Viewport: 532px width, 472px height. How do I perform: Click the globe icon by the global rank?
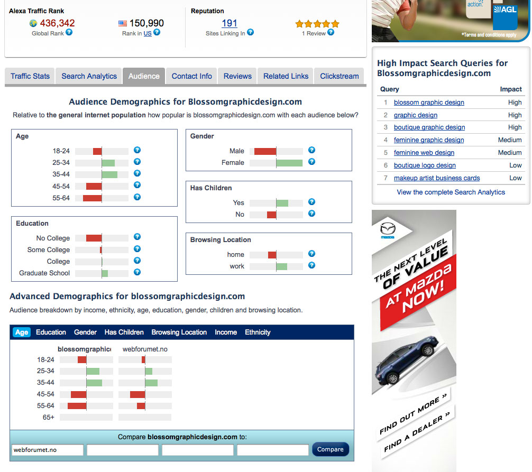[33, 23]
